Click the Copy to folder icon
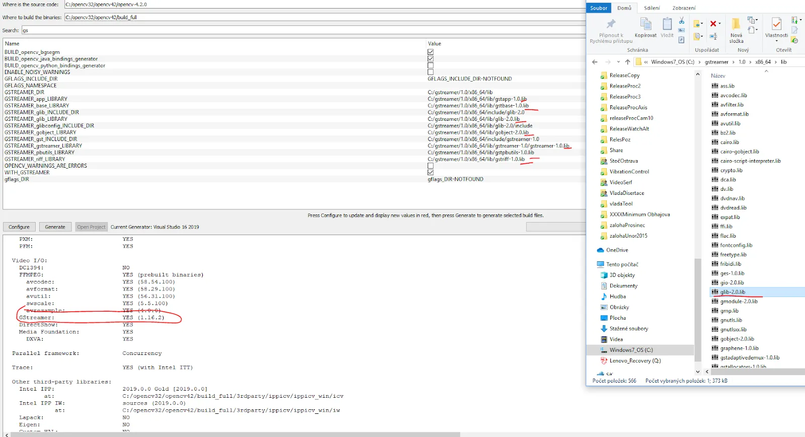This screenshot has width=805, height=437. point(697,36)
